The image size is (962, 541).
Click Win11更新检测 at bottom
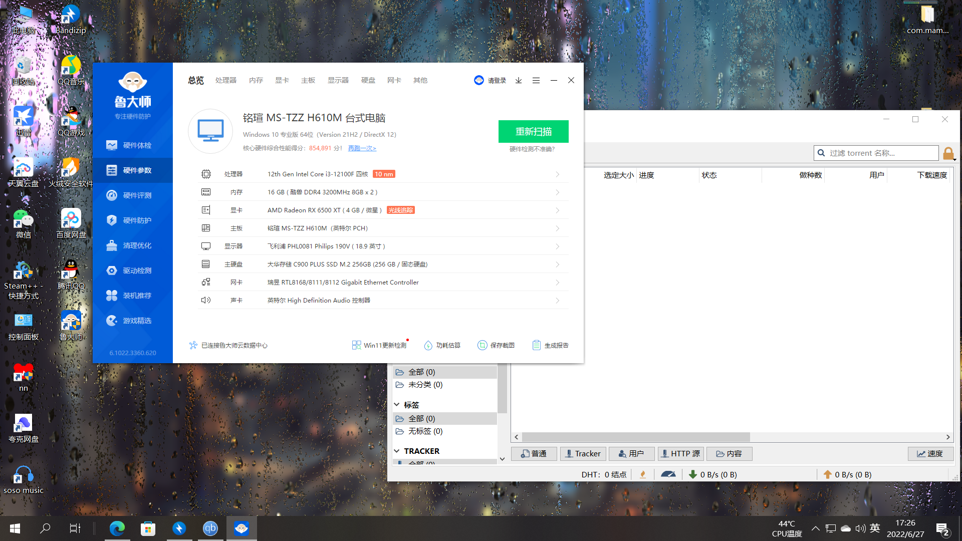pyautogui.click(x=379, y=345)
